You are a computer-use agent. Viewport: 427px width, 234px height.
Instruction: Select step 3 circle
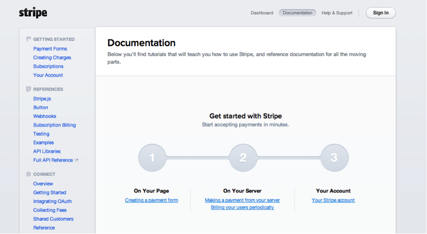(x=334, y=158)
